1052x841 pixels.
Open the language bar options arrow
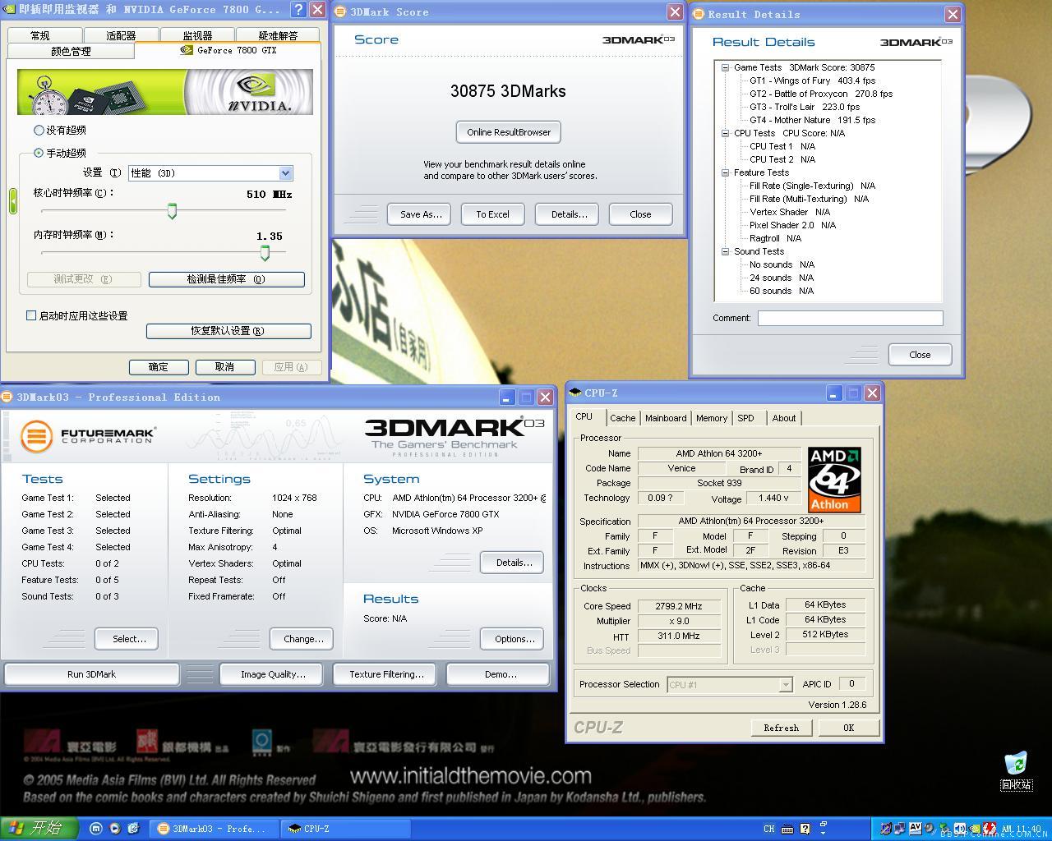[x=823, y=833]
